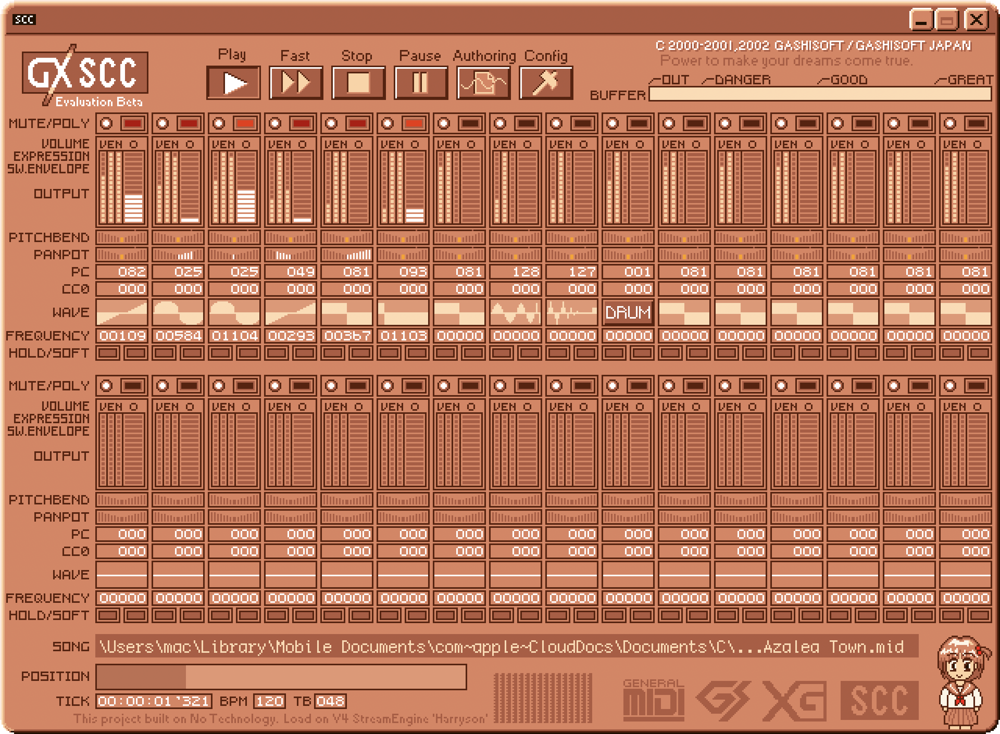Click the song file path field
1000x734 pixels.
(507, 646)
